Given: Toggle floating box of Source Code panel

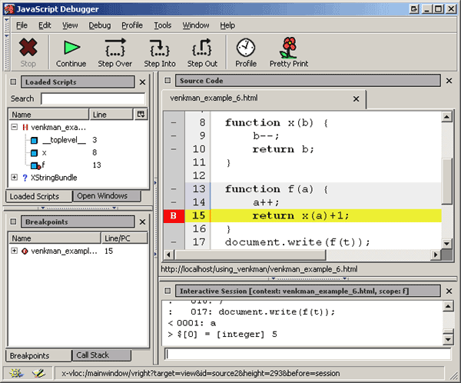Looking at the screenshot, I should (x=167, y=80).
